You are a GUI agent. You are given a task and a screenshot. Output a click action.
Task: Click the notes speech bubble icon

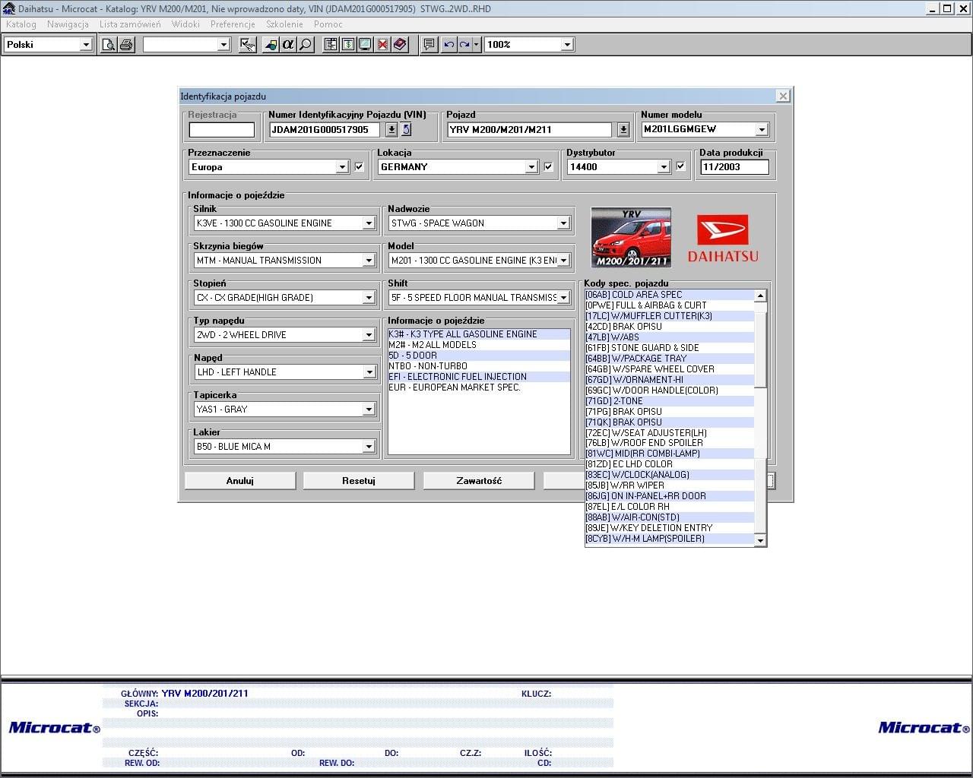click(x=429, y=45)
